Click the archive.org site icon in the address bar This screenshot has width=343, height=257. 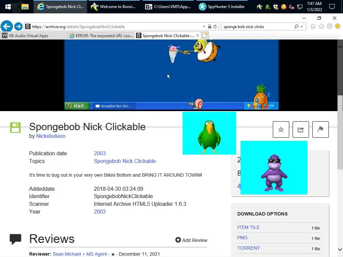coord(27,27)
